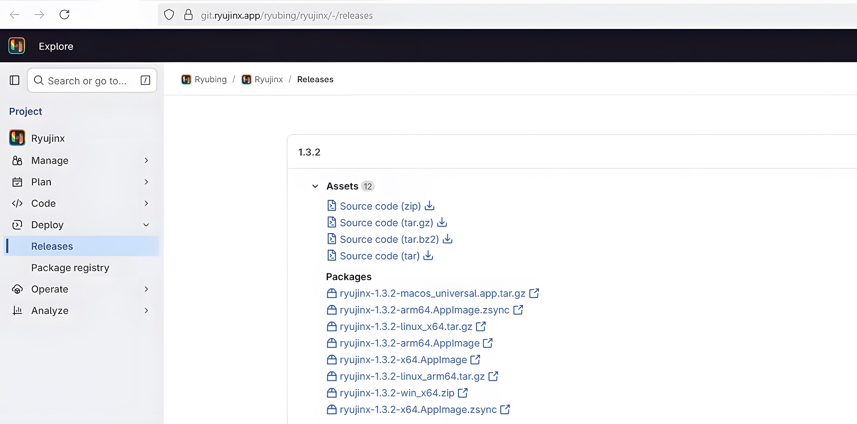Open Package registry in the sidebar
The width and height of the screenshot is (857, 424).
70,268
